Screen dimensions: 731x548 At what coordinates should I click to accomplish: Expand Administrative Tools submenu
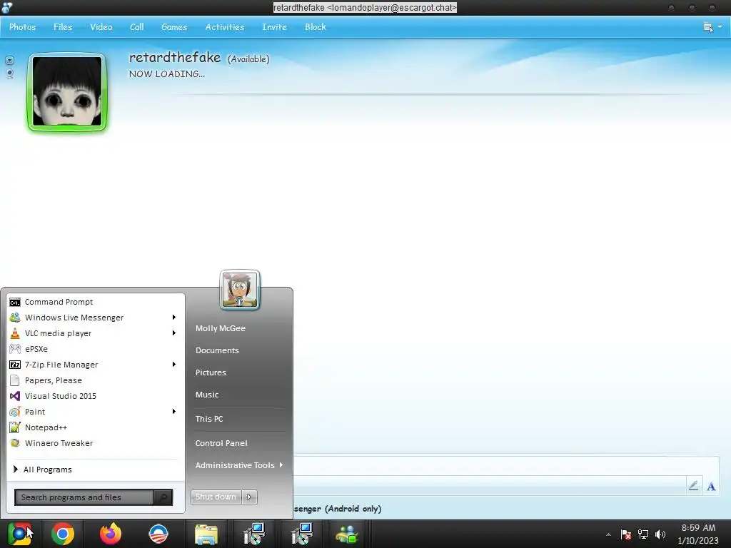click(239, 465)
